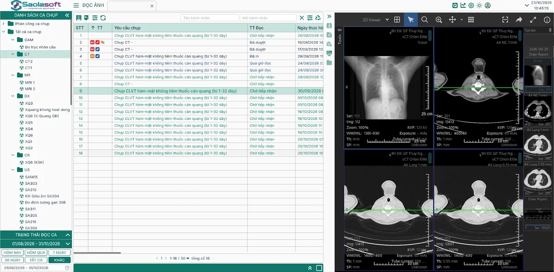Refresh the case list with the reload icon

[103, 18]
